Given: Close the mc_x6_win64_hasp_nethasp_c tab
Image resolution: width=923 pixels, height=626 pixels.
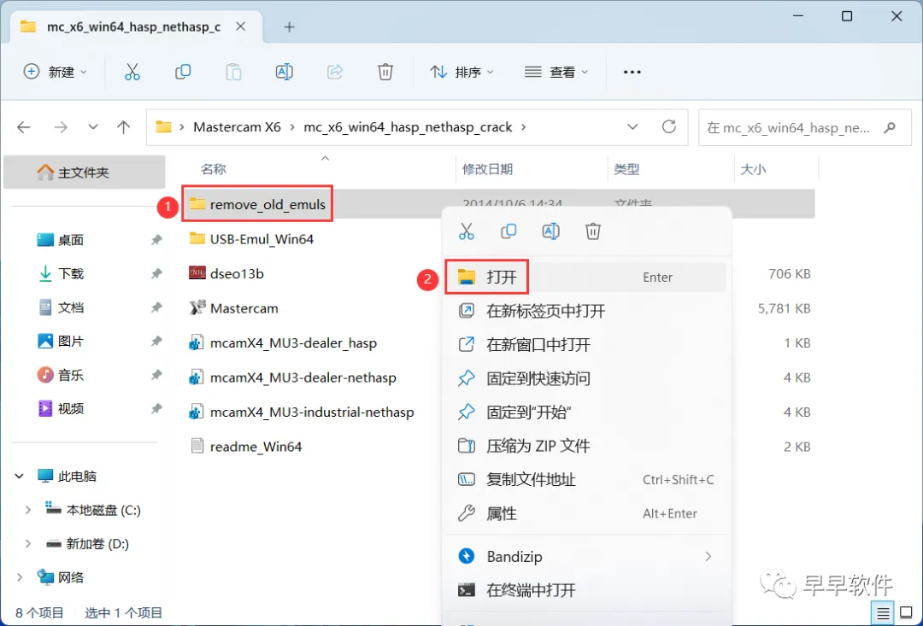Looking at the screenshot, I should click(x=240, y=26).
